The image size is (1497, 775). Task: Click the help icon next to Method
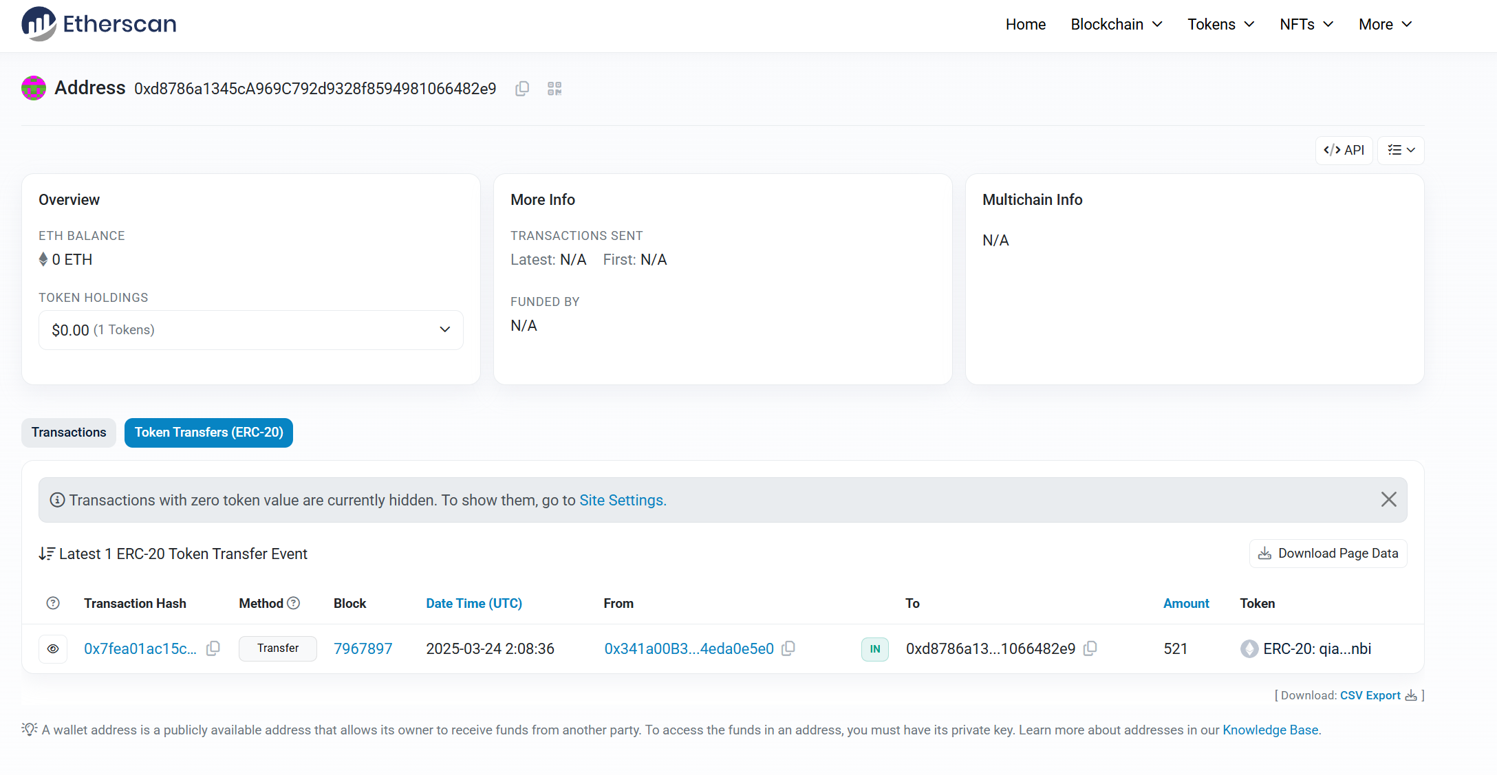[x=294, y=603]
